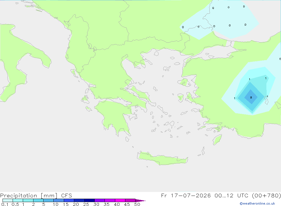281x206 pixels.
Task: Click the "Precipitation [mm] CFS" title text
Action: (x=36, y=196)
